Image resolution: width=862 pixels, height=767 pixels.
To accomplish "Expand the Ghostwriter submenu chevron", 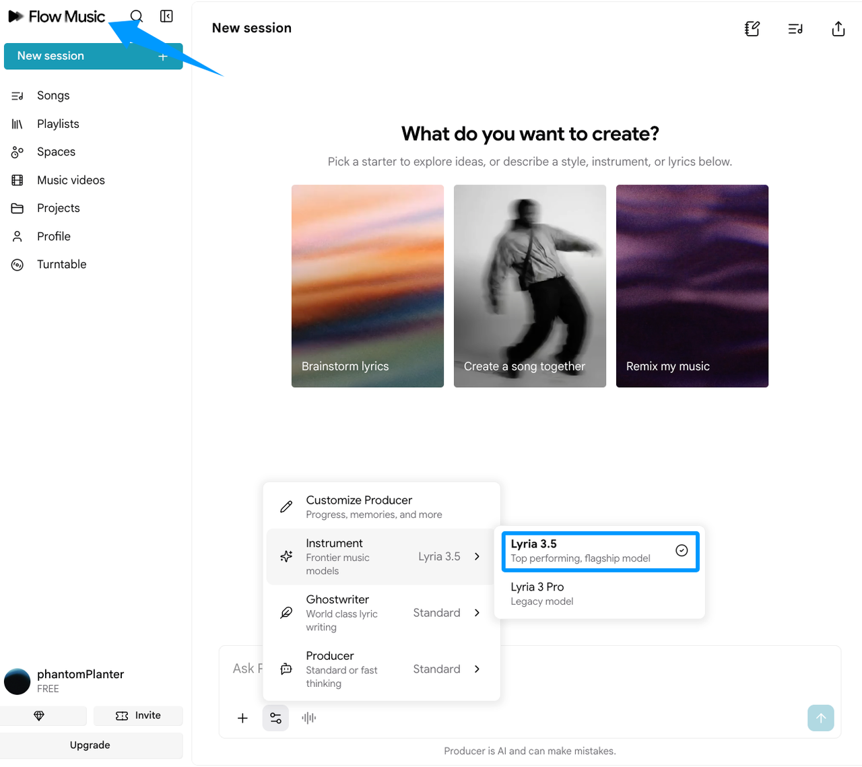I will (x=477, y=613).
